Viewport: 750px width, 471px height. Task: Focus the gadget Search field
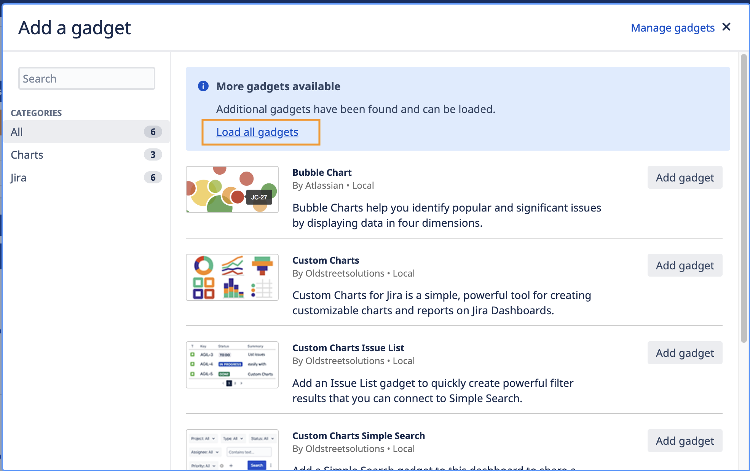[87, 79]
